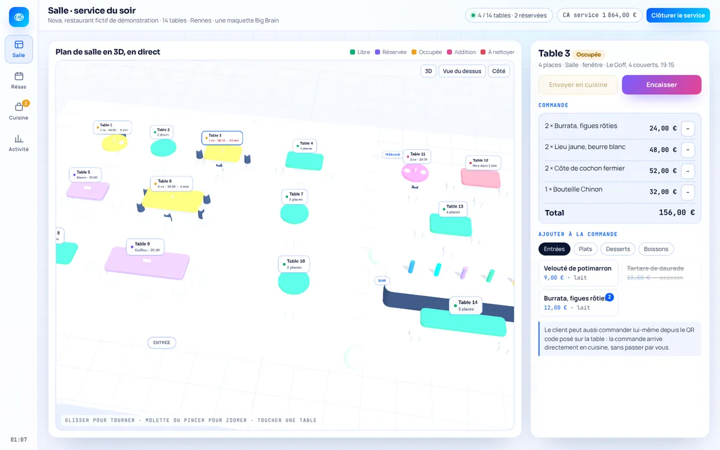Clôturer le service button
The height and width of the screenshot is (450, 720).
pos(678,16)
